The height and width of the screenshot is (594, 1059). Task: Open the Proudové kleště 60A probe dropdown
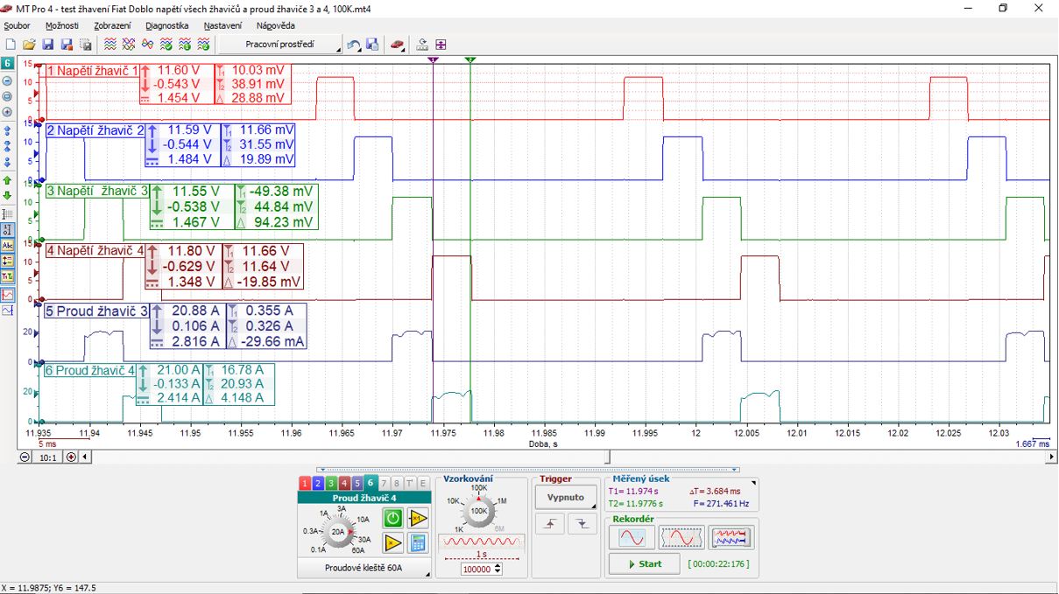pyautogui.click(x=364, y=570)
